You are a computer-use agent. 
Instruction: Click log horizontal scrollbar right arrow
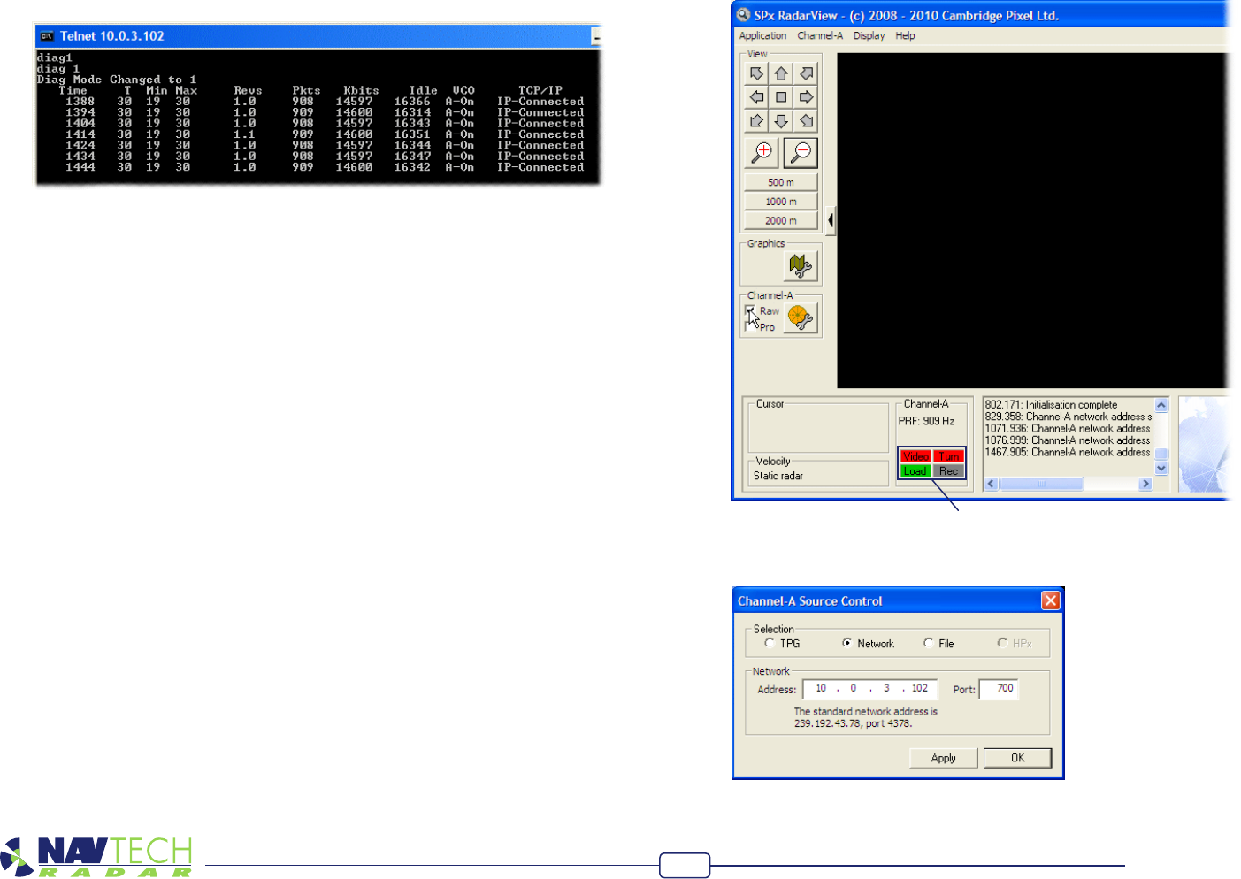pos(1145,484)
